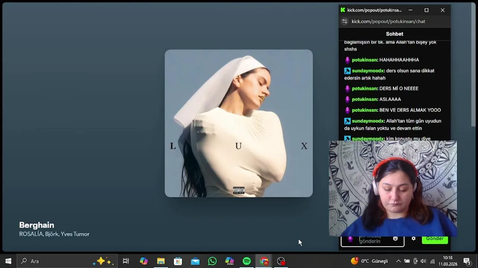This screenshot has height=268, width=478.
Task: Click the LUX album cover art
Action: [x=239, y=123]
